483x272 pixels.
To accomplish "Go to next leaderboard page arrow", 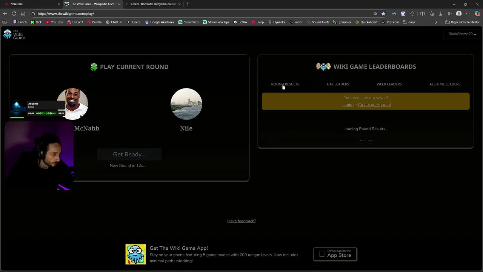I will tap(370, 141).
